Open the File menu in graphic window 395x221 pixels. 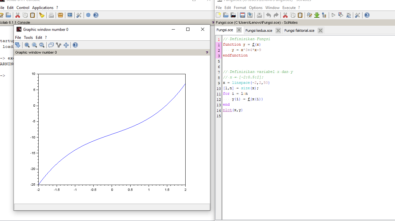18,38
